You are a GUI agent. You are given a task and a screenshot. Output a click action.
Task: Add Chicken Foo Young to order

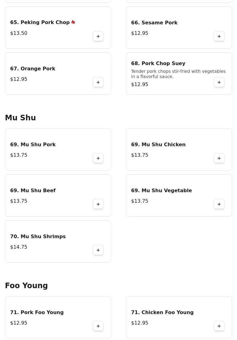(x=219, y=326)
